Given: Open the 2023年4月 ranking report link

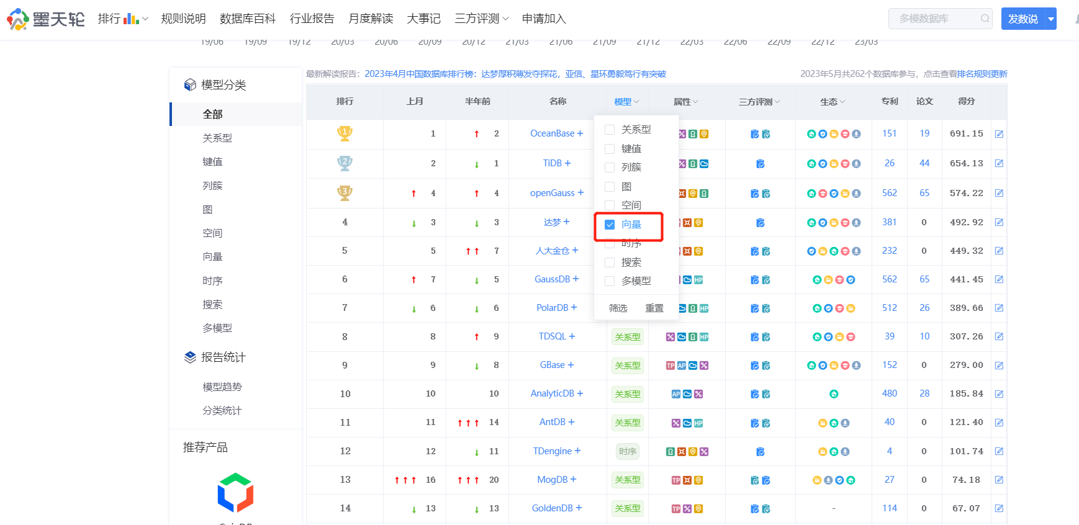Looking at the screenshot, I should coord(515,74).
